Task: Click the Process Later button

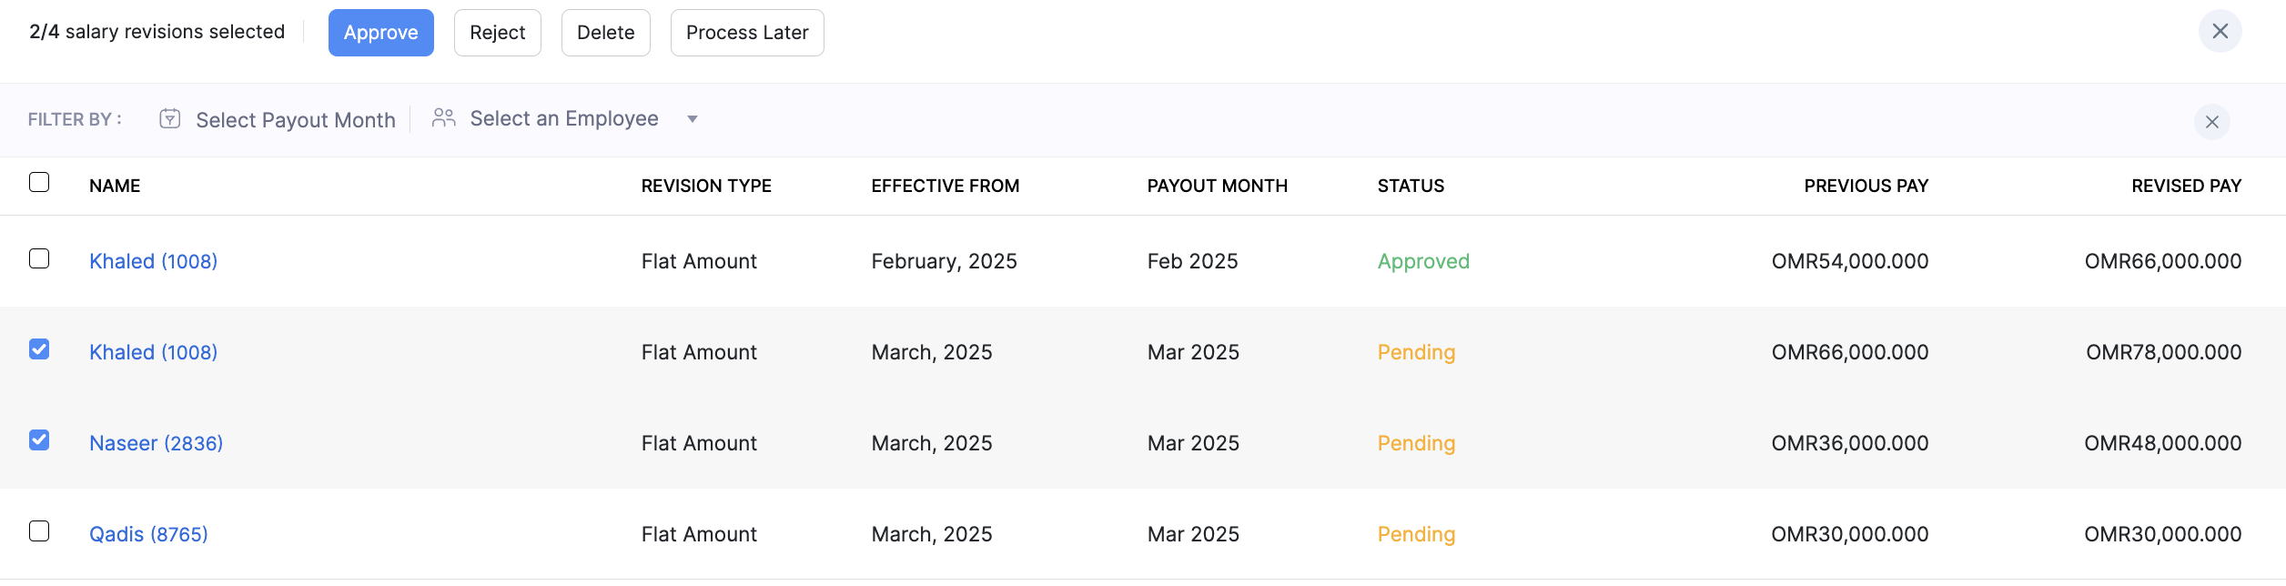Action: tap(746, 33)
